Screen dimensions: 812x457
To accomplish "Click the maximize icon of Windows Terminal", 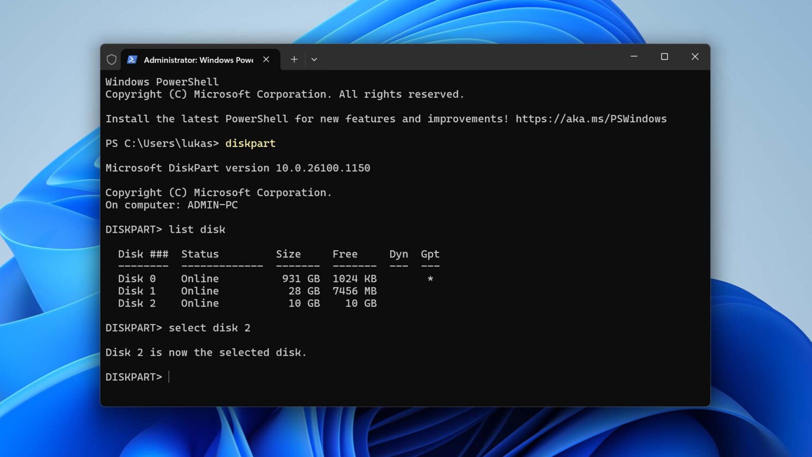I will [x=665, y=57].
